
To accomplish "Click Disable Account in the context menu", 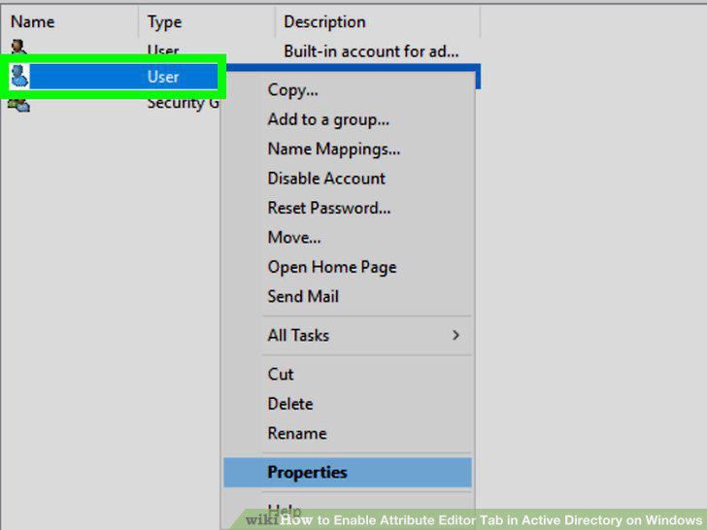I will pyautogui.click(x=348, y=179).
